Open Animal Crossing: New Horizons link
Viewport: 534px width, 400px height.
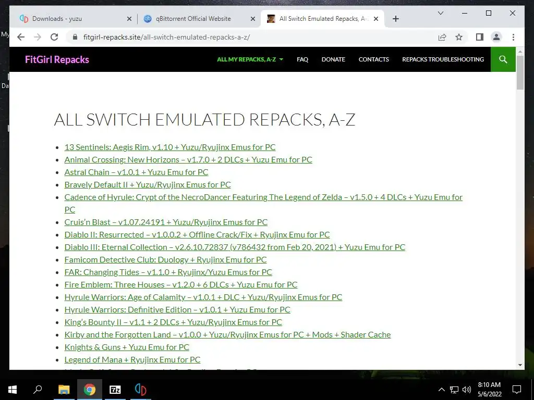pos(188,160)
